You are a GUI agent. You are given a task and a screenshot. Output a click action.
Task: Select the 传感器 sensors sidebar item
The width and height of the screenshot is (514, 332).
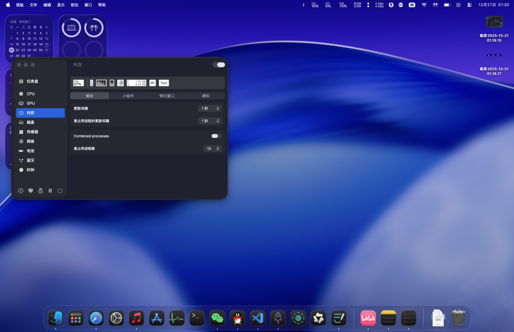[32, 132]
